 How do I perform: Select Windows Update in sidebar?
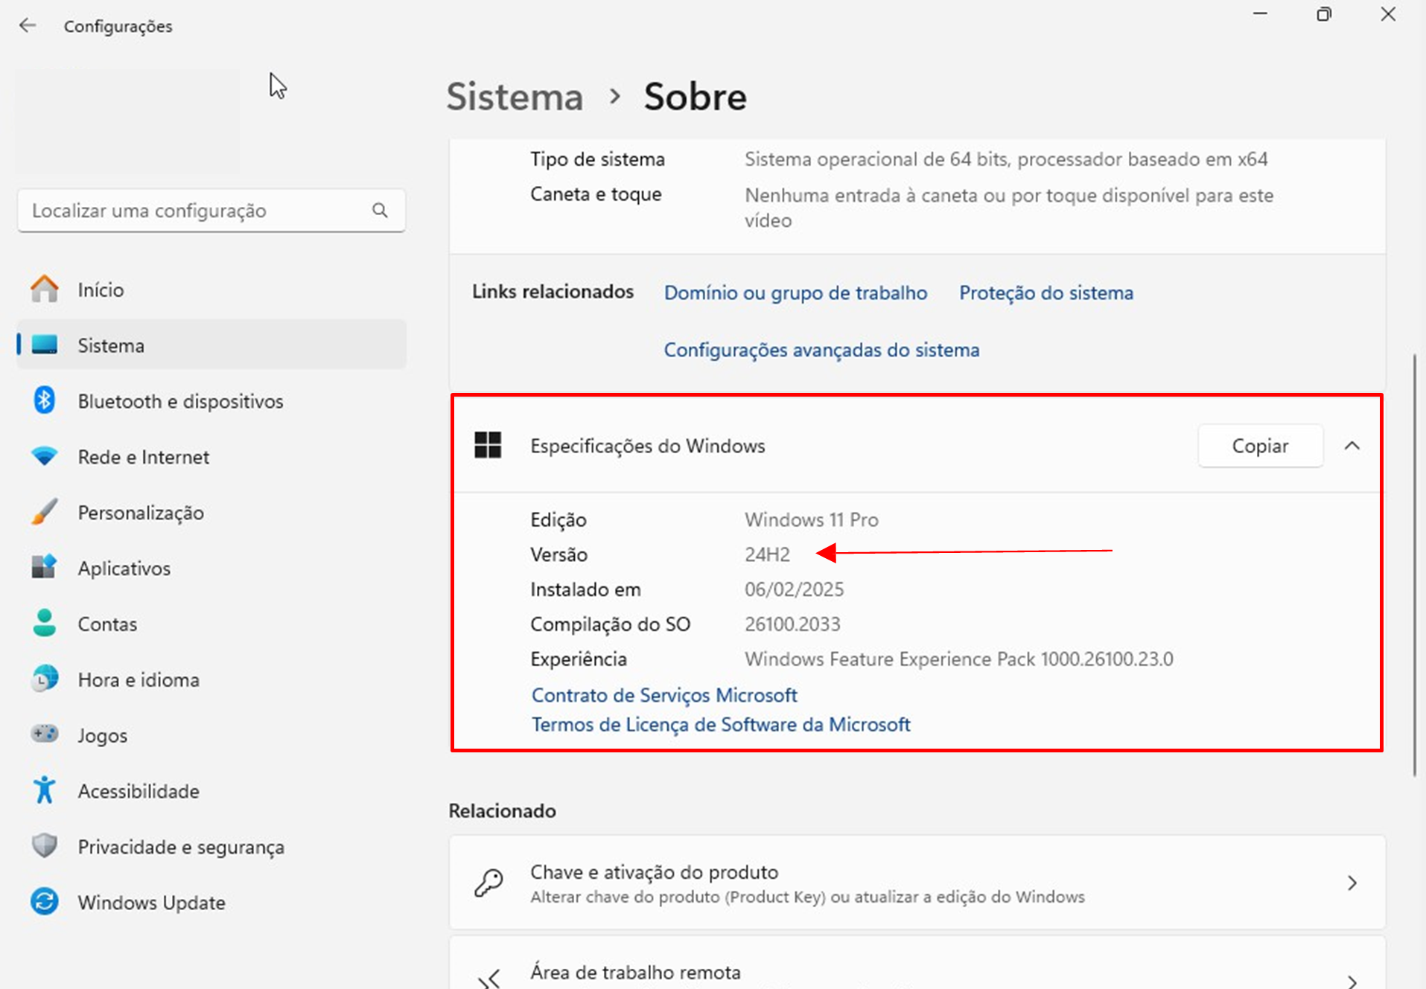(x=211, y=902)
